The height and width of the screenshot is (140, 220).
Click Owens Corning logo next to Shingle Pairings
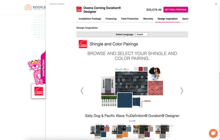coord(83,44)
